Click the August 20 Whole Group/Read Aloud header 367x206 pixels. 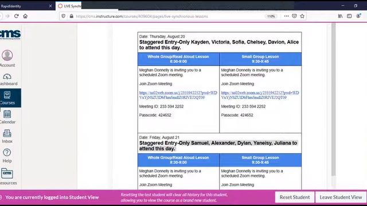click(x=178, y=59)
